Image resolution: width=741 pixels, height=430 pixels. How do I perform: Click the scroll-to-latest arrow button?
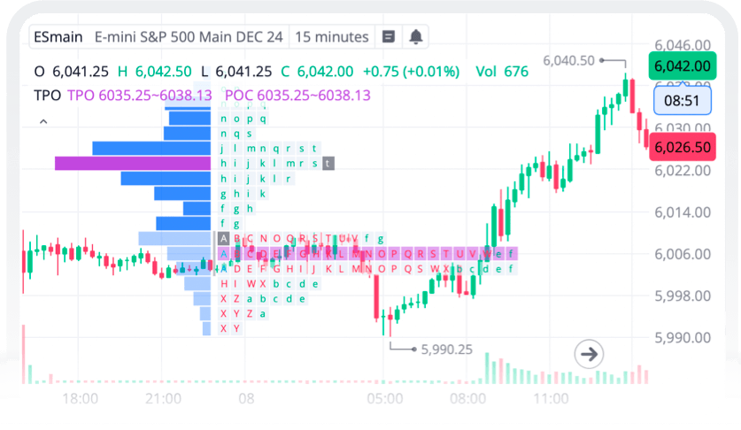click(588, 355)
